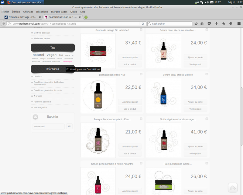Click the newsletter votre e-mail field
The width and height of the screenshot is (243, 195).
pyautogui.click(x=49, y=126)
